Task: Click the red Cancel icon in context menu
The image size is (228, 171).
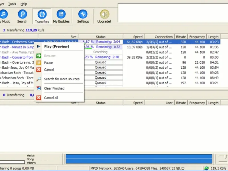Action: tap(39, 70)
